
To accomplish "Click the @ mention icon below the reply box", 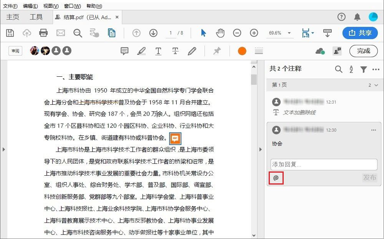I will click(x=276, y=178).
